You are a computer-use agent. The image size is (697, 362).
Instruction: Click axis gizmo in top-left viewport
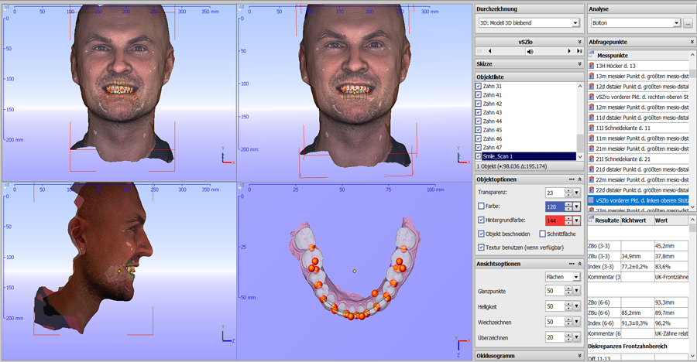(227, 156)
